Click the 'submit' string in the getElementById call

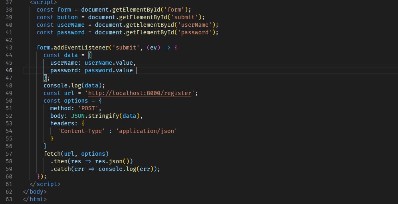(184, 17)
